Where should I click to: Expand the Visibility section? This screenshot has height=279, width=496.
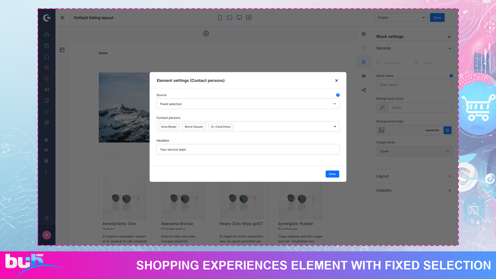click(x=414, y=190)
